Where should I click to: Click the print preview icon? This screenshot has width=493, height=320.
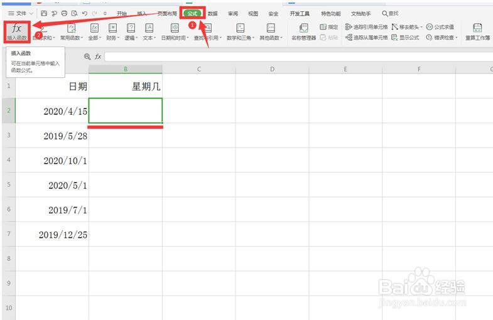click(74, 13)
